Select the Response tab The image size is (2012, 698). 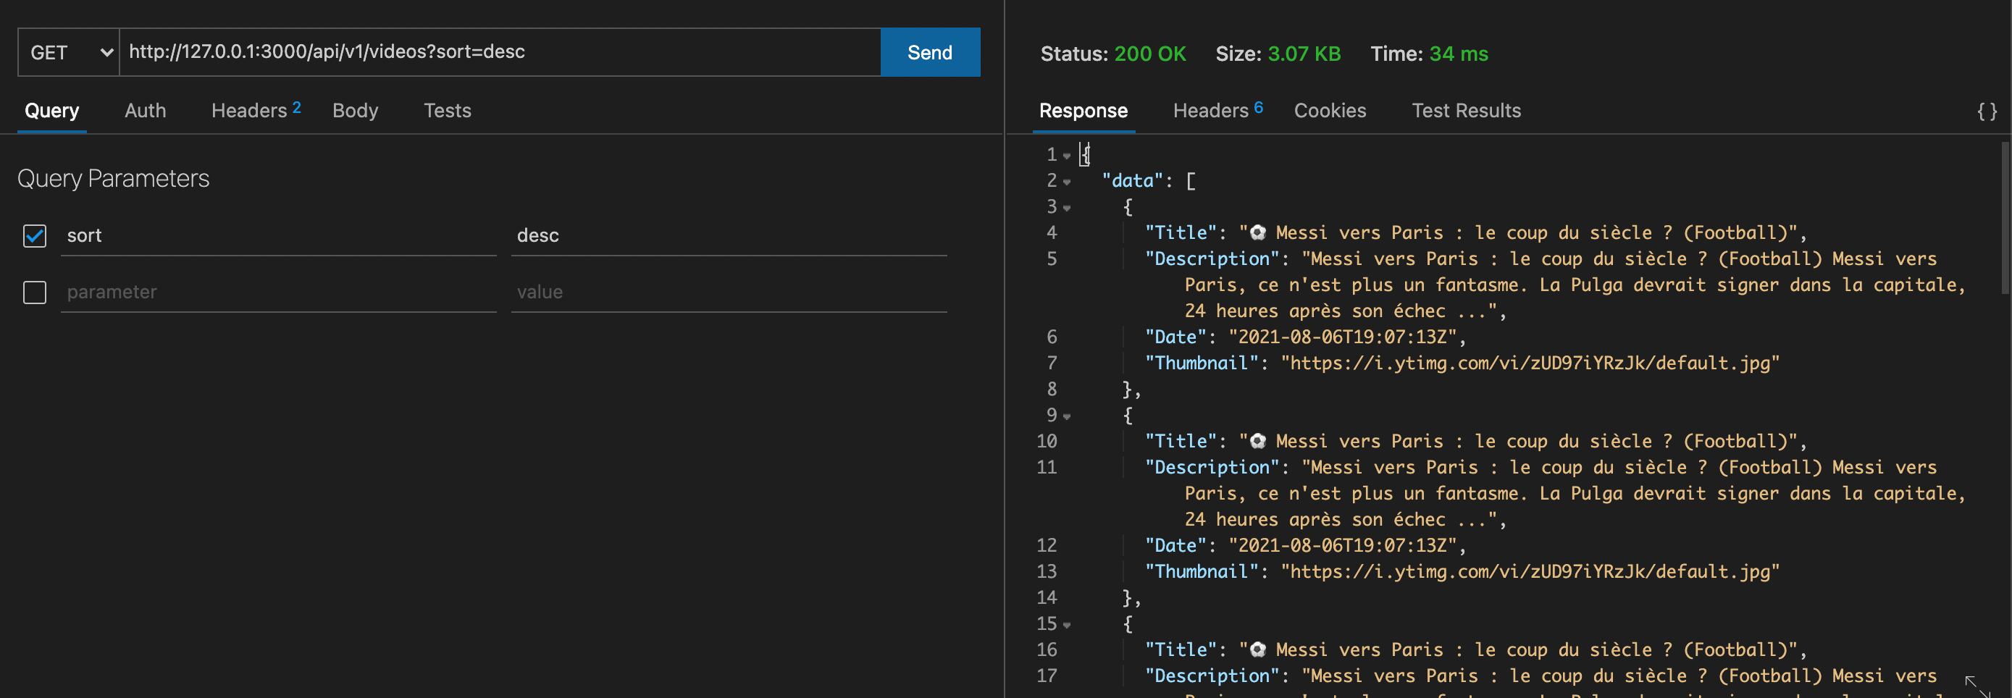click(x=1083, y=111)
